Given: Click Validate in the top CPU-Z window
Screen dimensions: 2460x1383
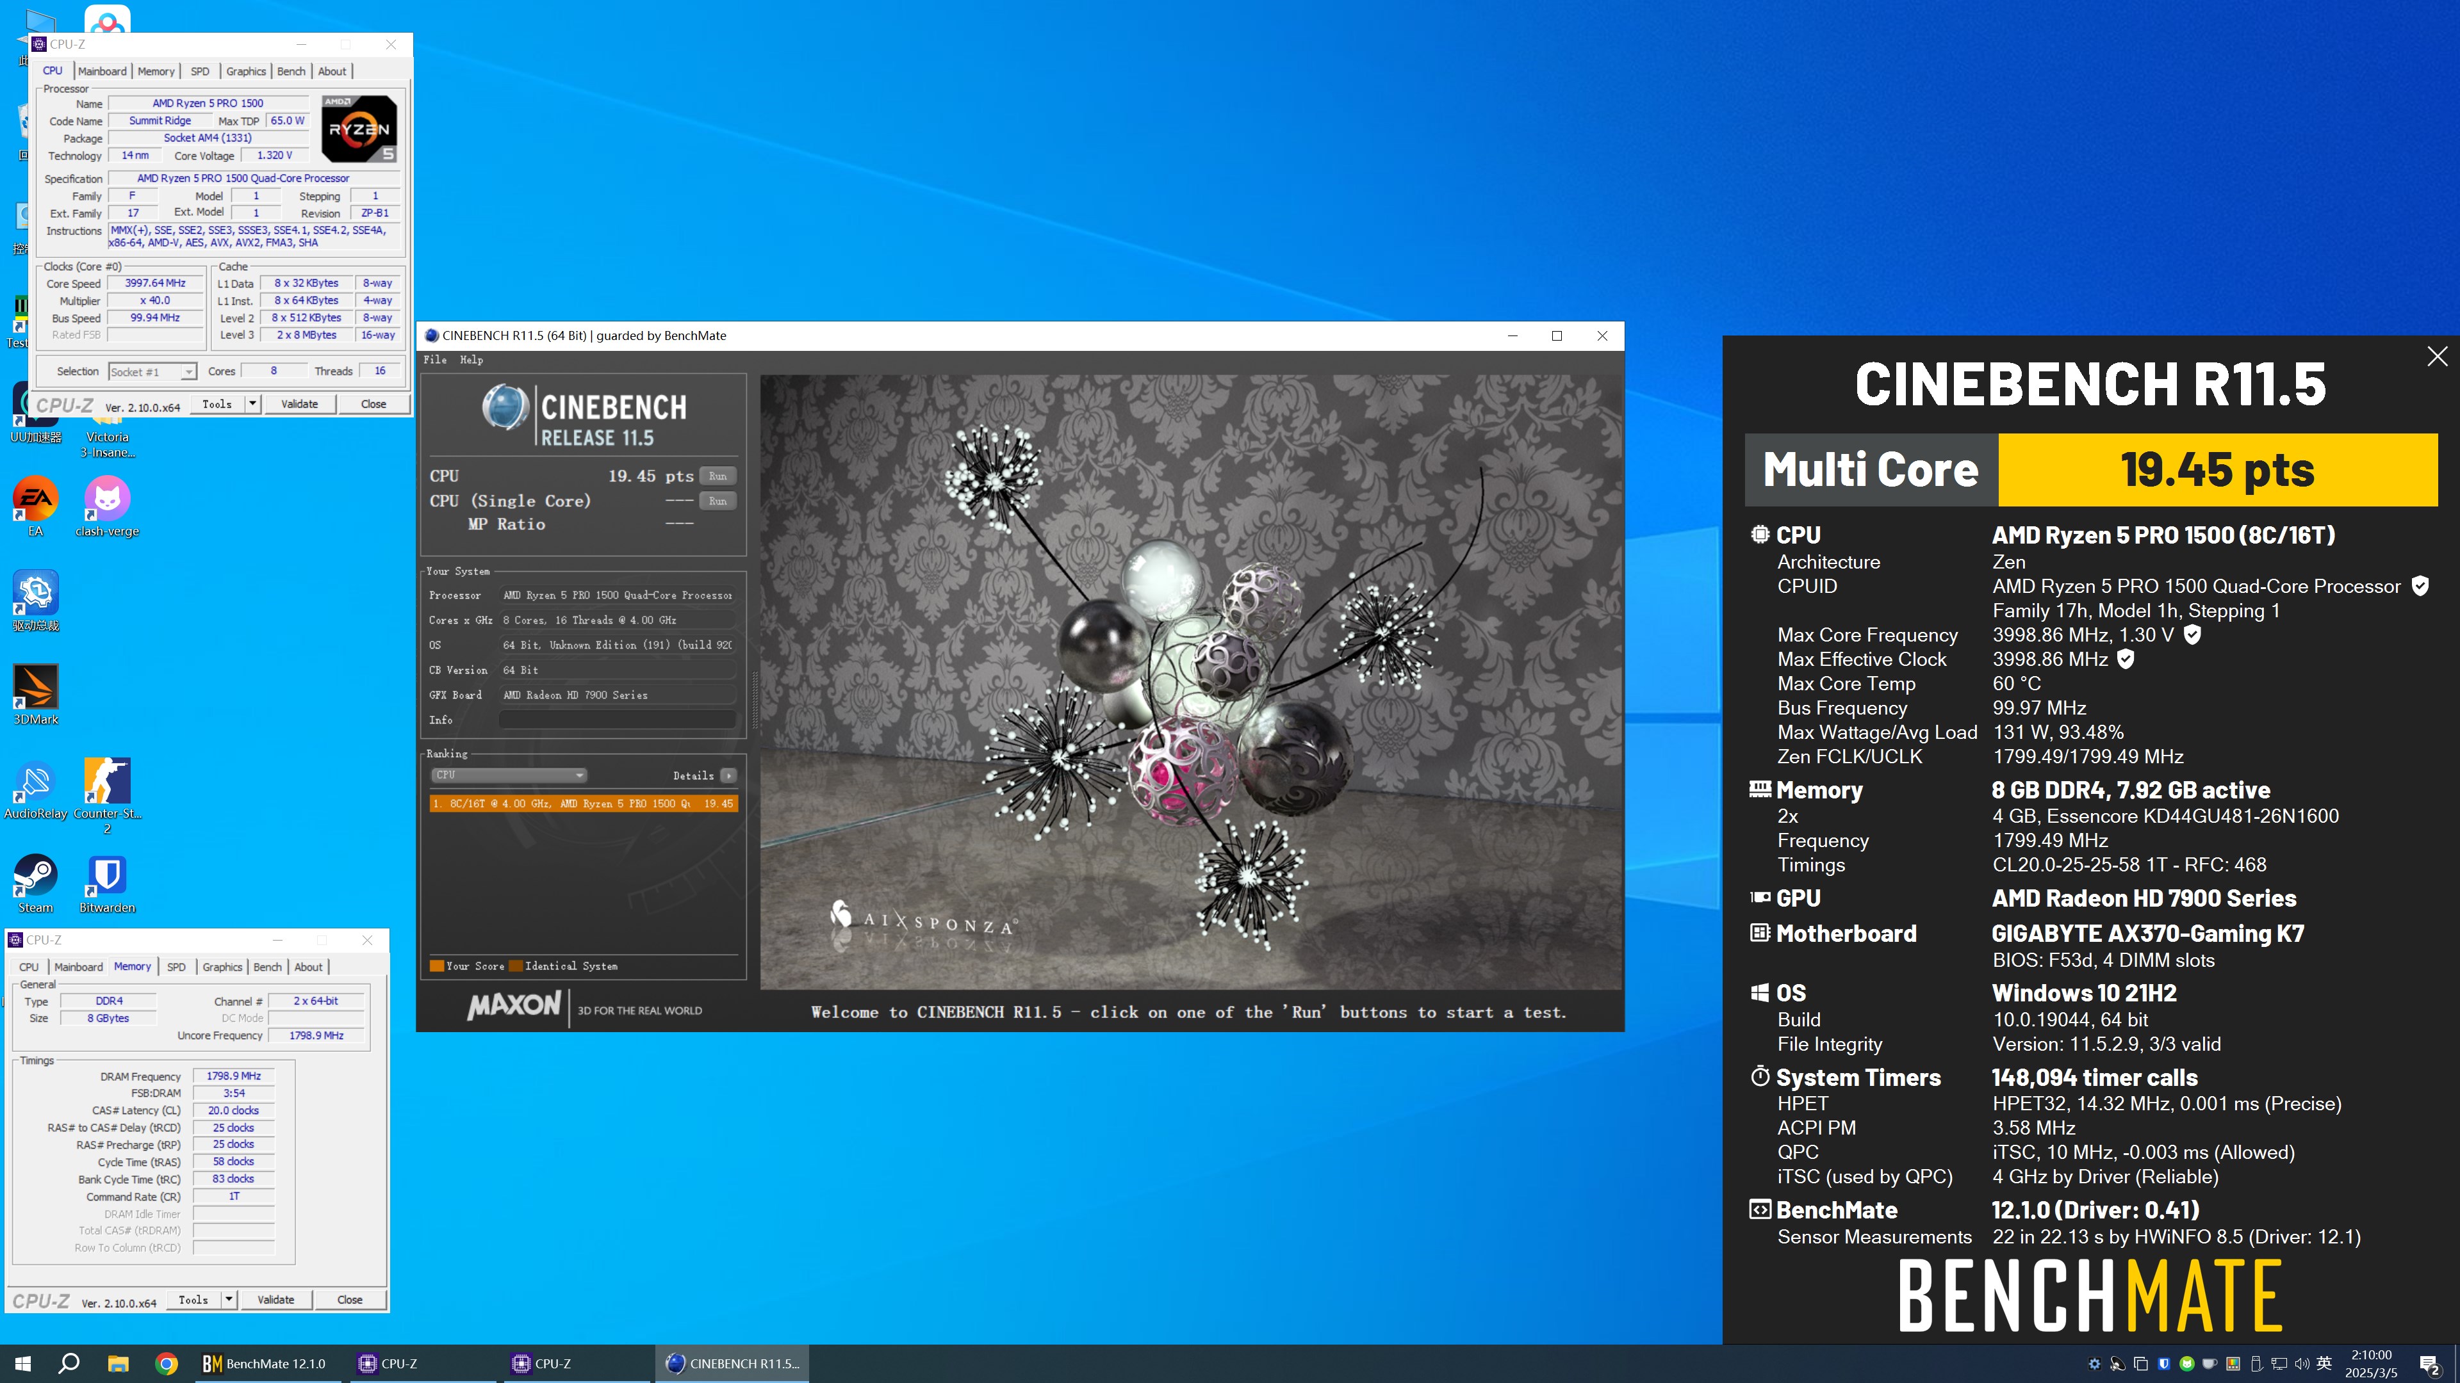Looking at the screenshot, I should 299,404.
